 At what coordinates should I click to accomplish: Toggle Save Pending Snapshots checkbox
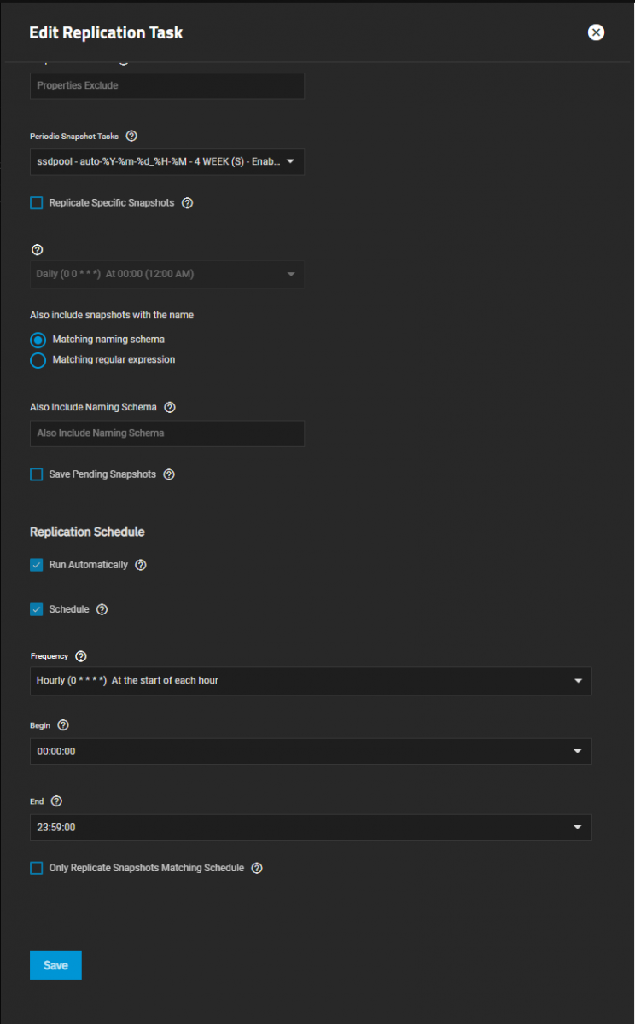[36, 474]
